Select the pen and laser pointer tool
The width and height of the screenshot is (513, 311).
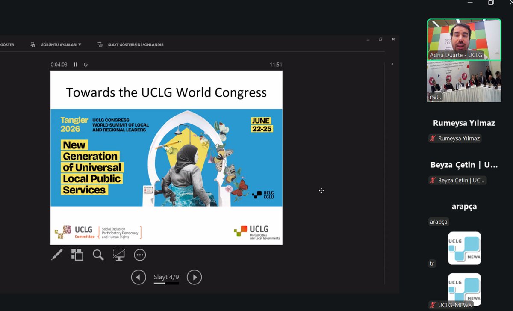pyautogui.click(x=57, y=255)
